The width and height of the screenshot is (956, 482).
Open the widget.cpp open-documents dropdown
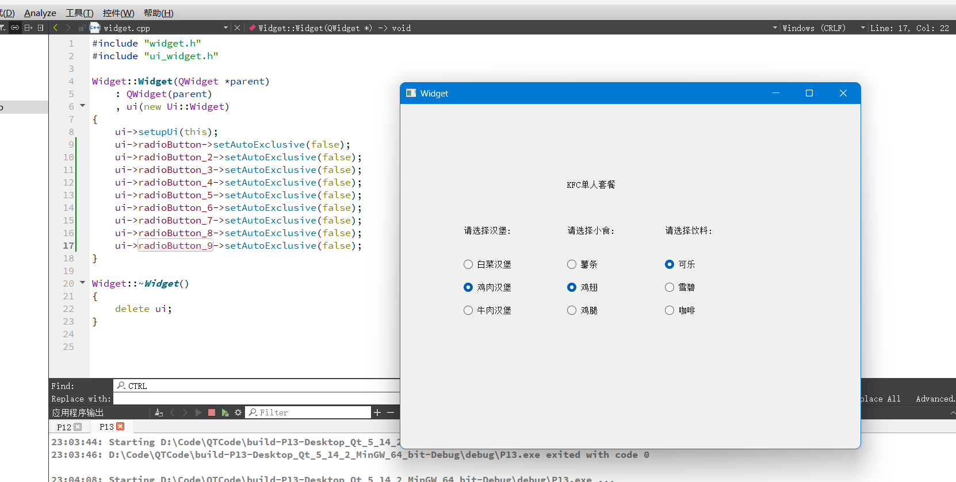pos(225,28)
